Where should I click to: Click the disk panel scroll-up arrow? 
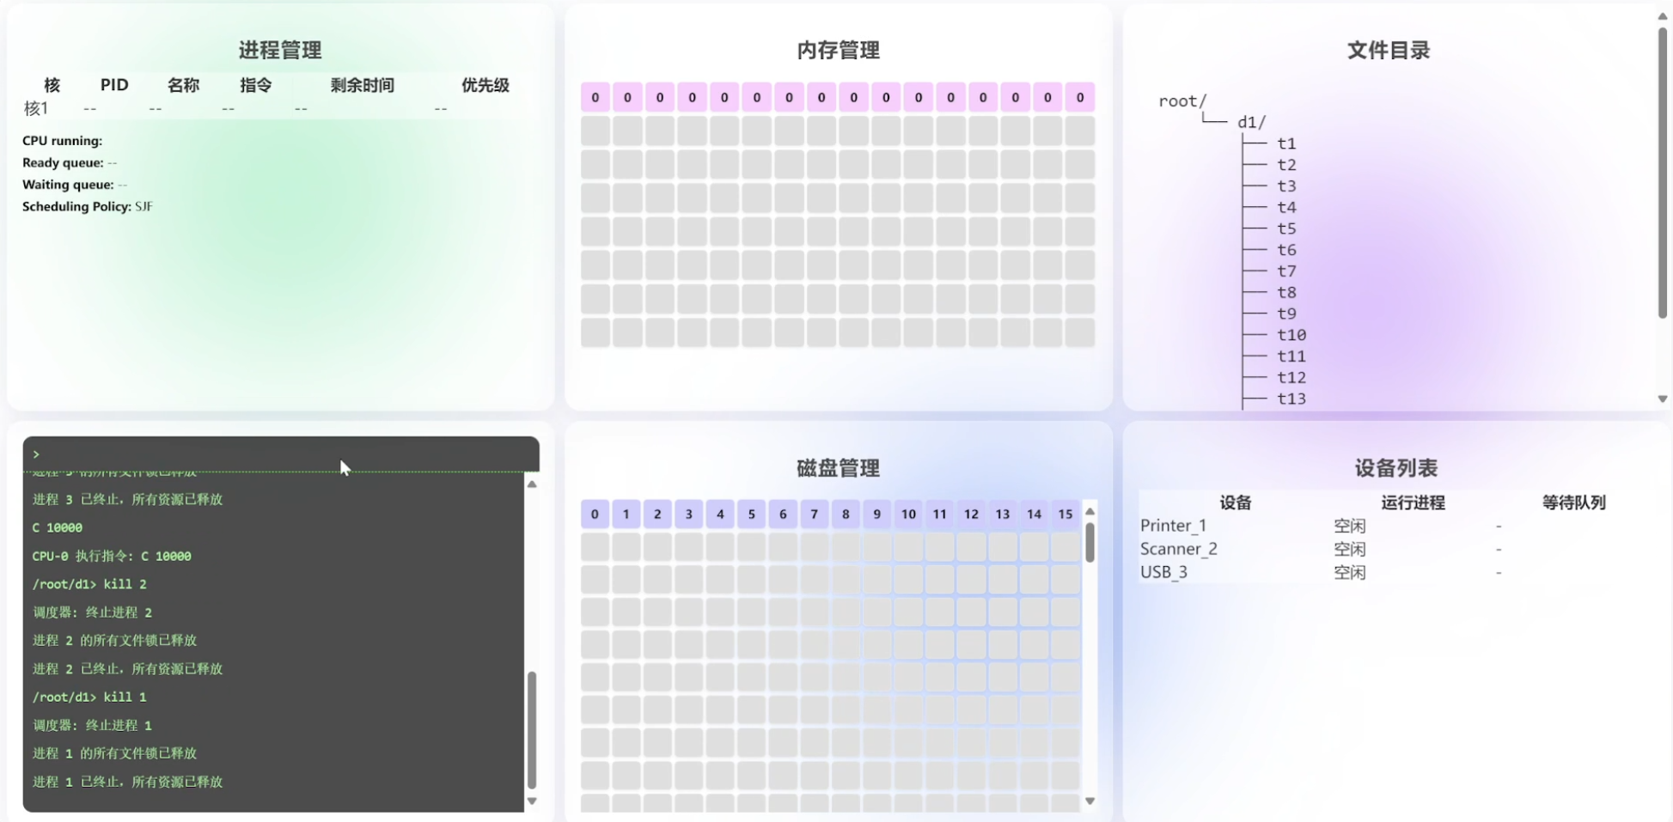click(1090, 512)
